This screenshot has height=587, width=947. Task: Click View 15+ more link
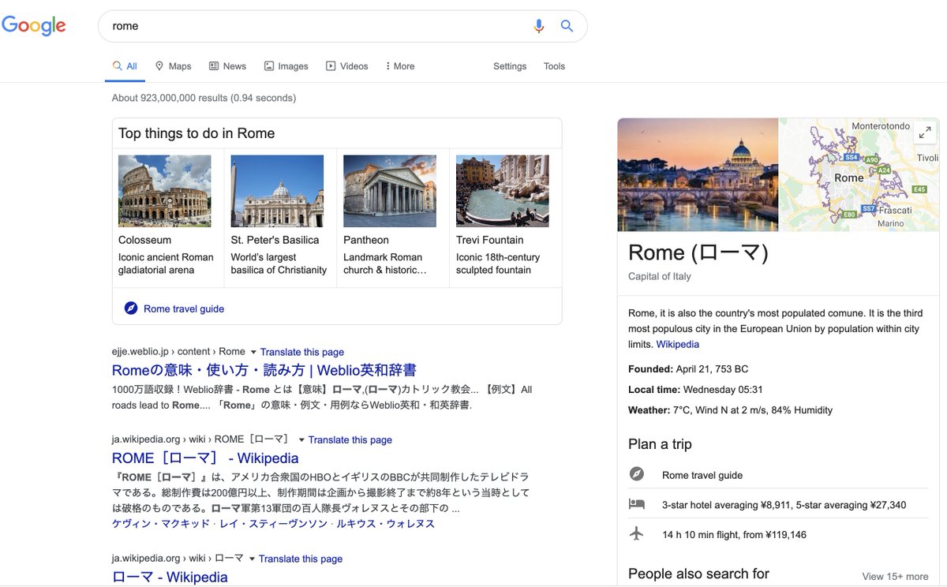[895, 576]
